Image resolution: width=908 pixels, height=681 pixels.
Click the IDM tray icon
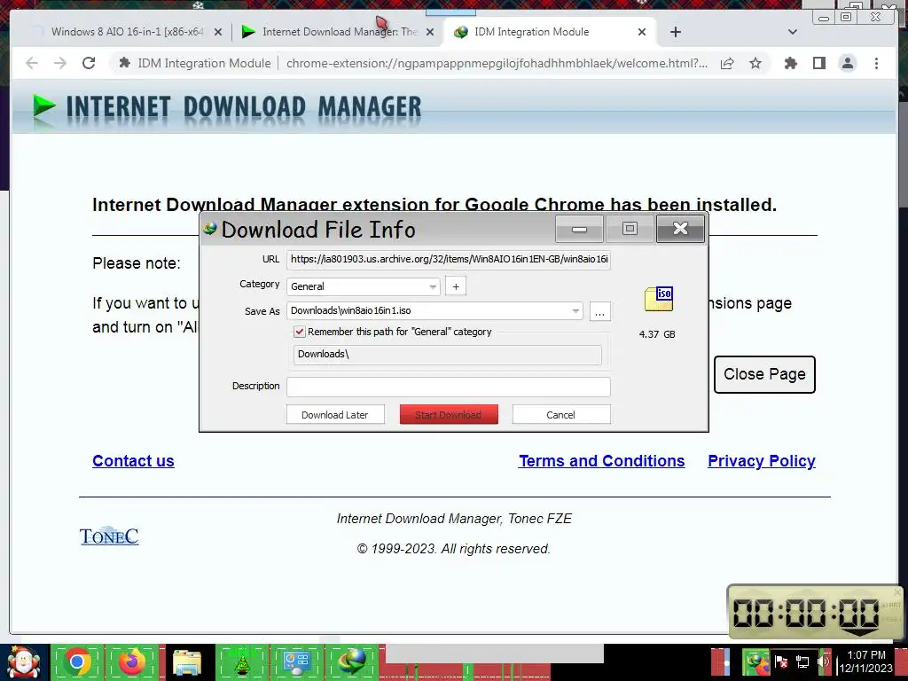(x=755, y=661)
